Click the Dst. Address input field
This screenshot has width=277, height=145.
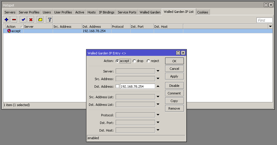point(137,87)
